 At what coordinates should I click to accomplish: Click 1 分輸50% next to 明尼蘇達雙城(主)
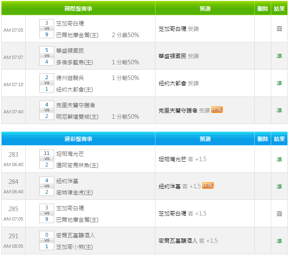[125, 117]
